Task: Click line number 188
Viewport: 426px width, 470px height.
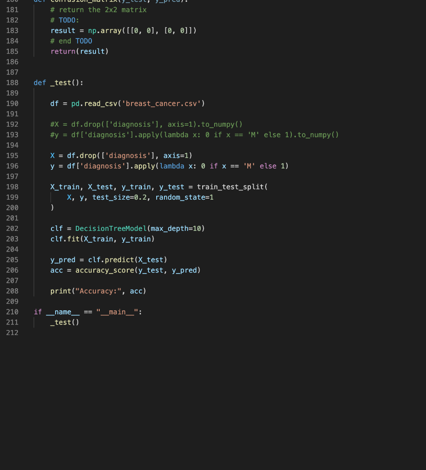Action: click(x=12, y=83)
